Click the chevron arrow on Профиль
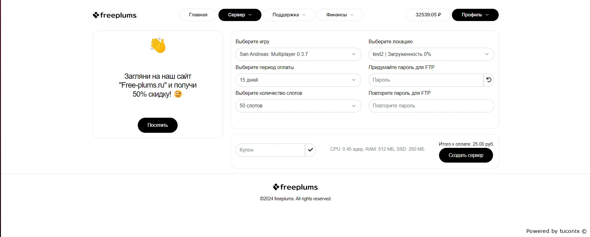This screenshot has height=237, width=590. 487,15
